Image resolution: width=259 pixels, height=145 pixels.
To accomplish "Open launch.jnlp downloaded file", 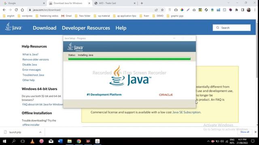I will tap(15, 132).
